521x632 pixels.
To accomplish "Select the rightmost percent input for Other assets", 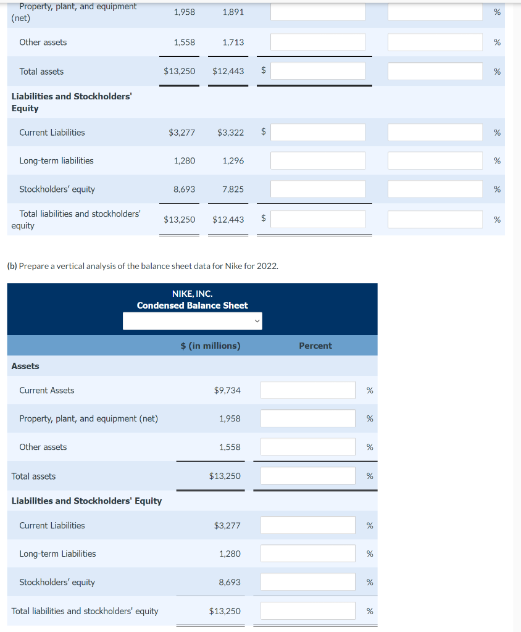I will [435, 42].
